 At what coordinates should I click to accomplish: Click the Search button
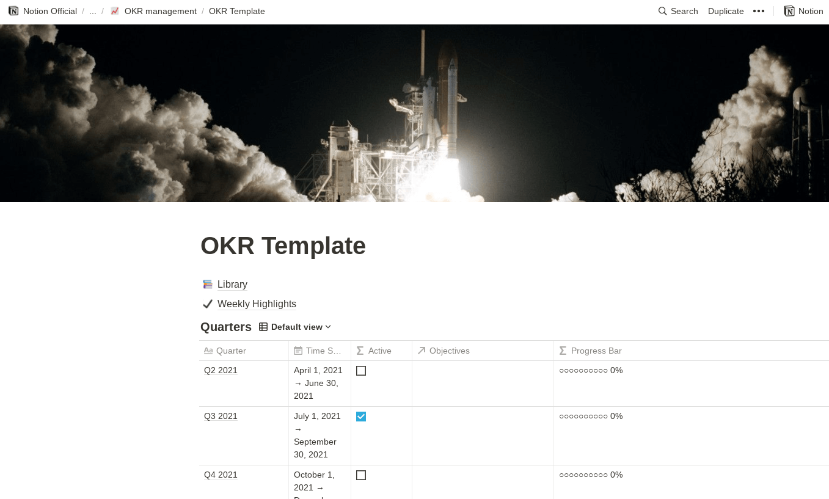click(x=678, y=11)
